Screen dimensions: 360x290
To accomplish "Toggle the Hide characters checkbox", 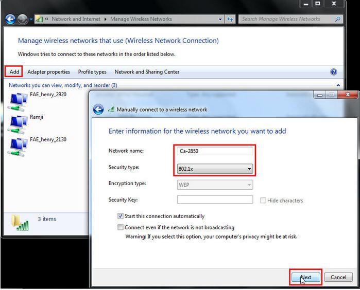I will pos(263,201).
